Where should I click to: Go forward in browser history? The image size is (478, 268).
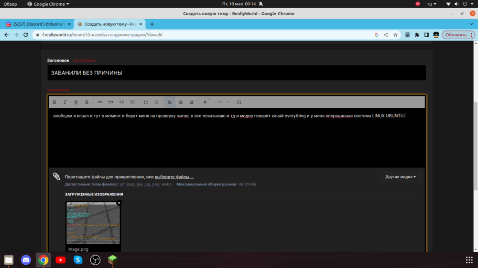coord(16,35)
